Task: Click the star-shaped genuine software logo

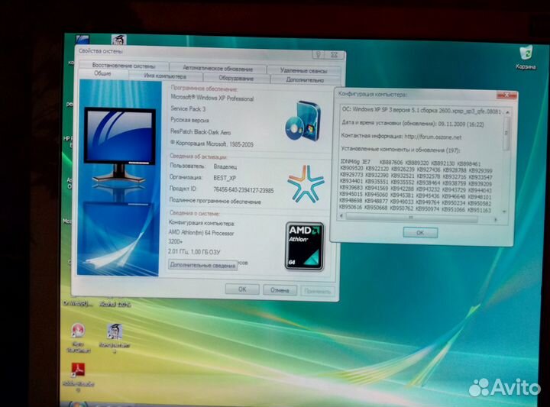Action: [x=306, y=184]
